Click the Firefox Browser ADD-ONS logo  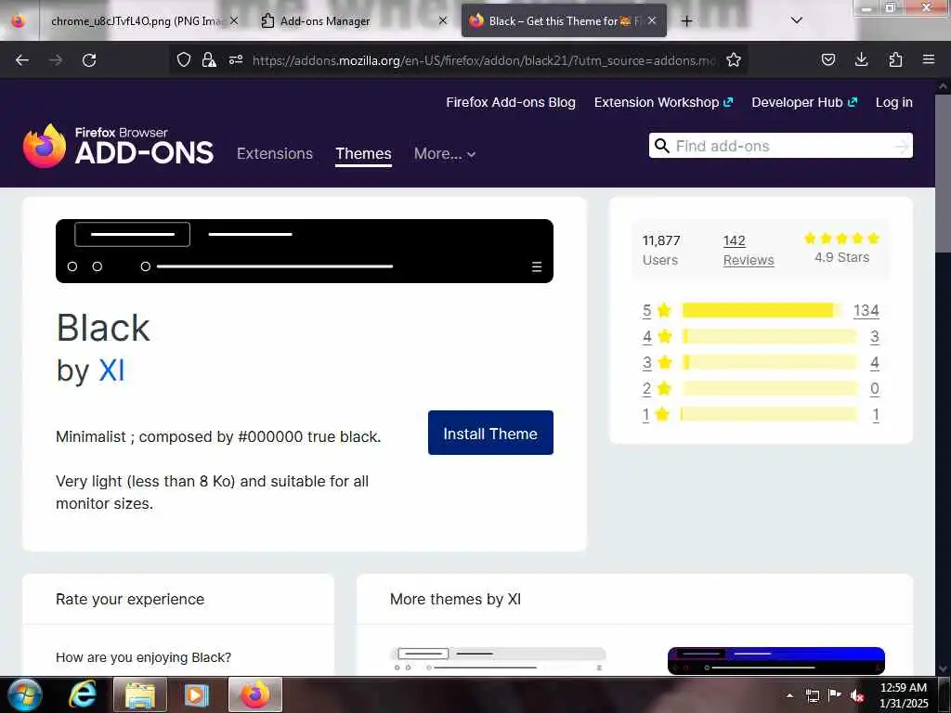pyautogui.click(x=118, y=146)
